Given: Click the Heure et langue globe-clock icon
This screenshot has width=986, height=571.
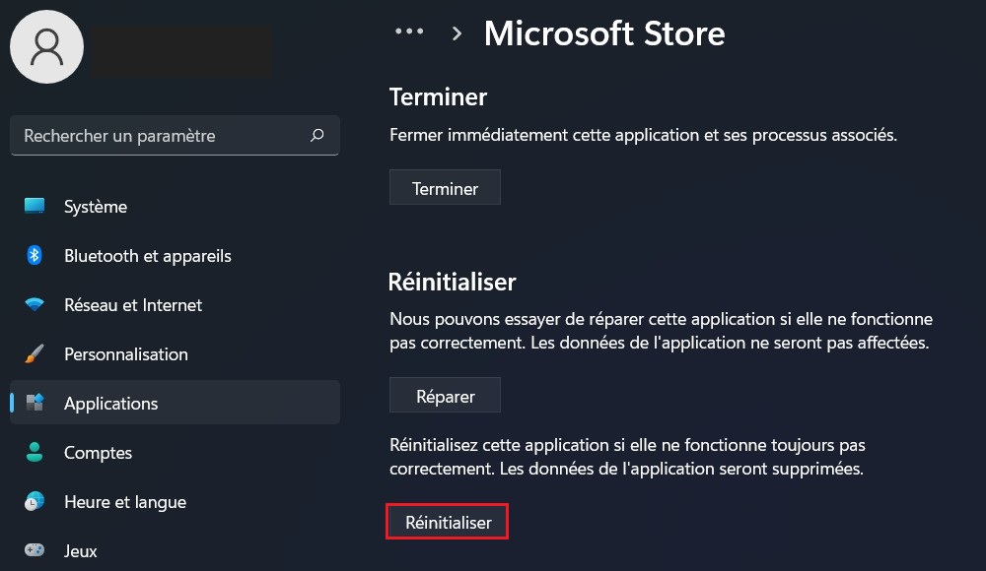Looking at the screenshot, I should (x=35, y=501).
